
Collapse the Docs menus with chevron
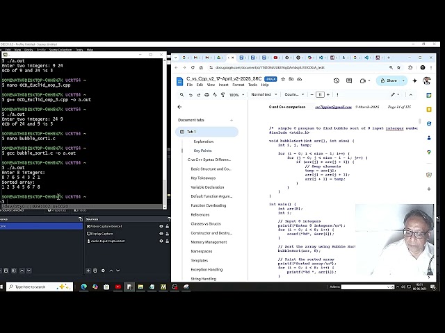pyautogui.click(x=411, y=95)
